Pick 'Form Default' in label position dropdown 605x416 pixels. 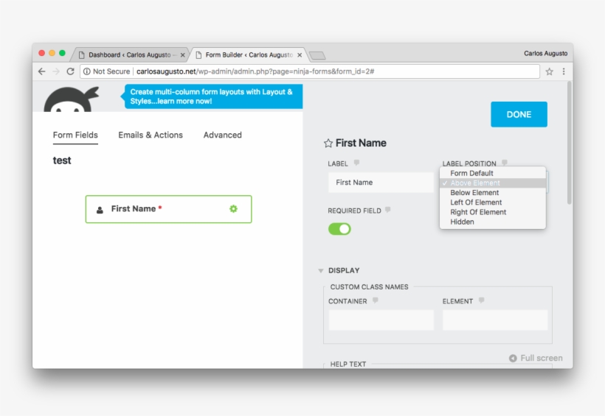point(471,174)
